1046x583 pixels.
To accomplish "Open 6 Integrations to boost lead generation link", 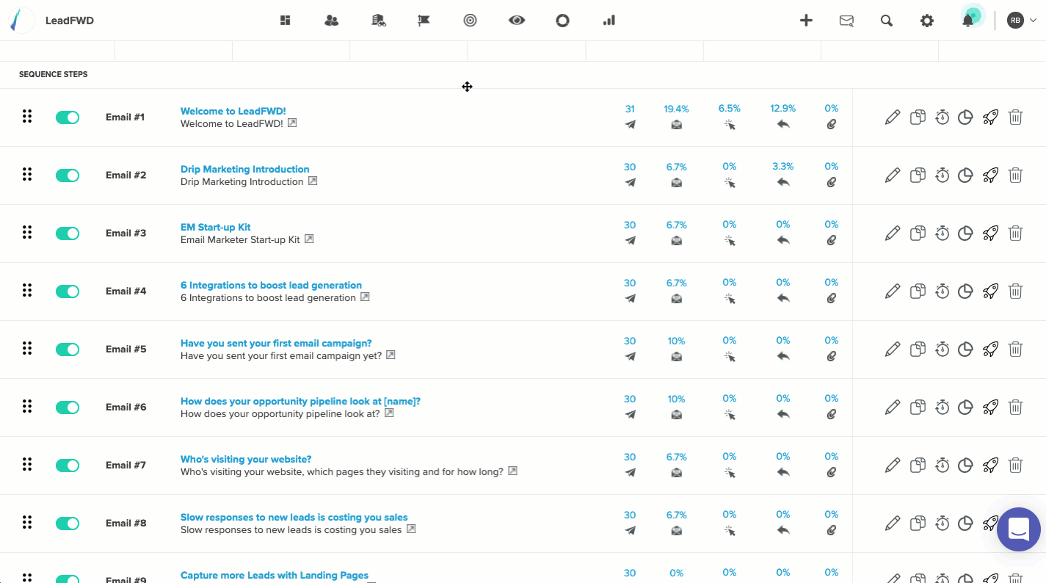I will coord(271,286).
